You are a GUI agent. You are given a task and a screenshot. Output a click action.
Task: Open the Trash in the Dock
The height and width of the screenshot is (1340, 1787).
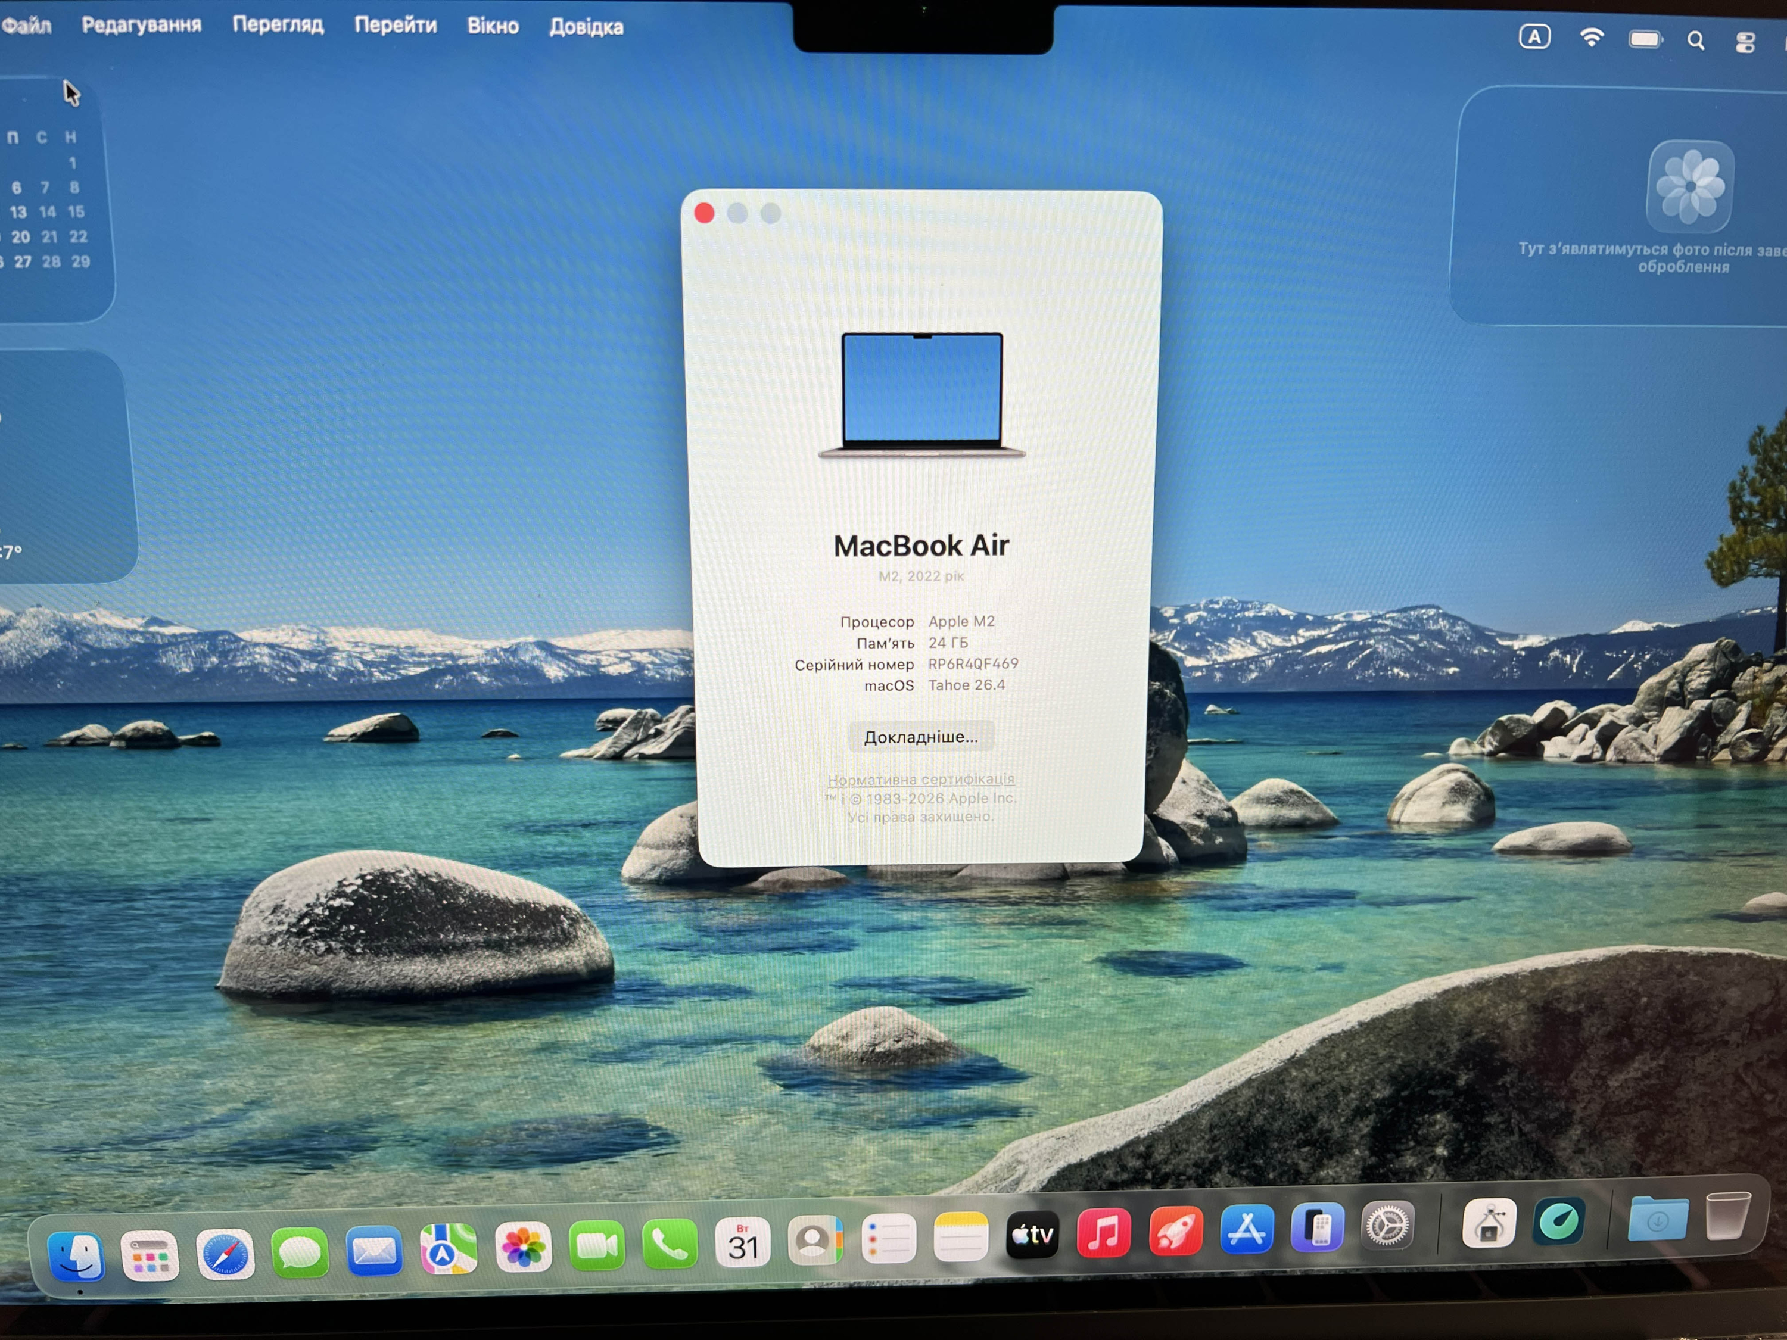[1728, 1216]
